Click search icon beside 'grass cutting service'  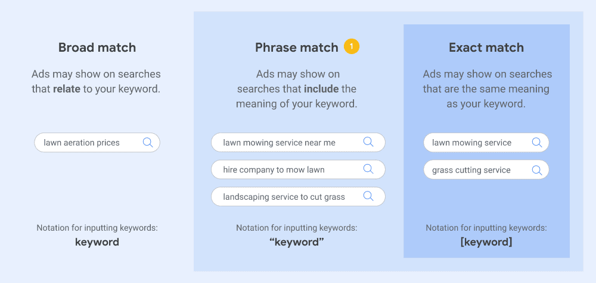537,170
